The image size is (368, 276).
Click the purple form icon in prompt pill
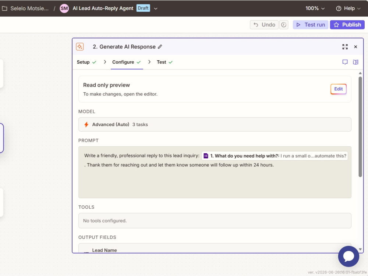pos(206,156)
